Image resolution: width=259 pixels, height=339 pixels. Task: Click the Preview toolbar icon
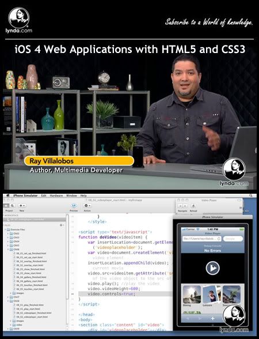[74, 205]
